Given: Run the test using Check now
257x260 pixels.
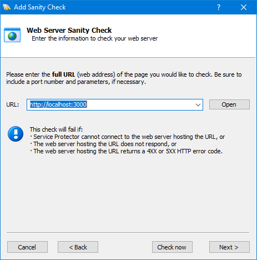Looking at the screenshot, I should [172, 247].
